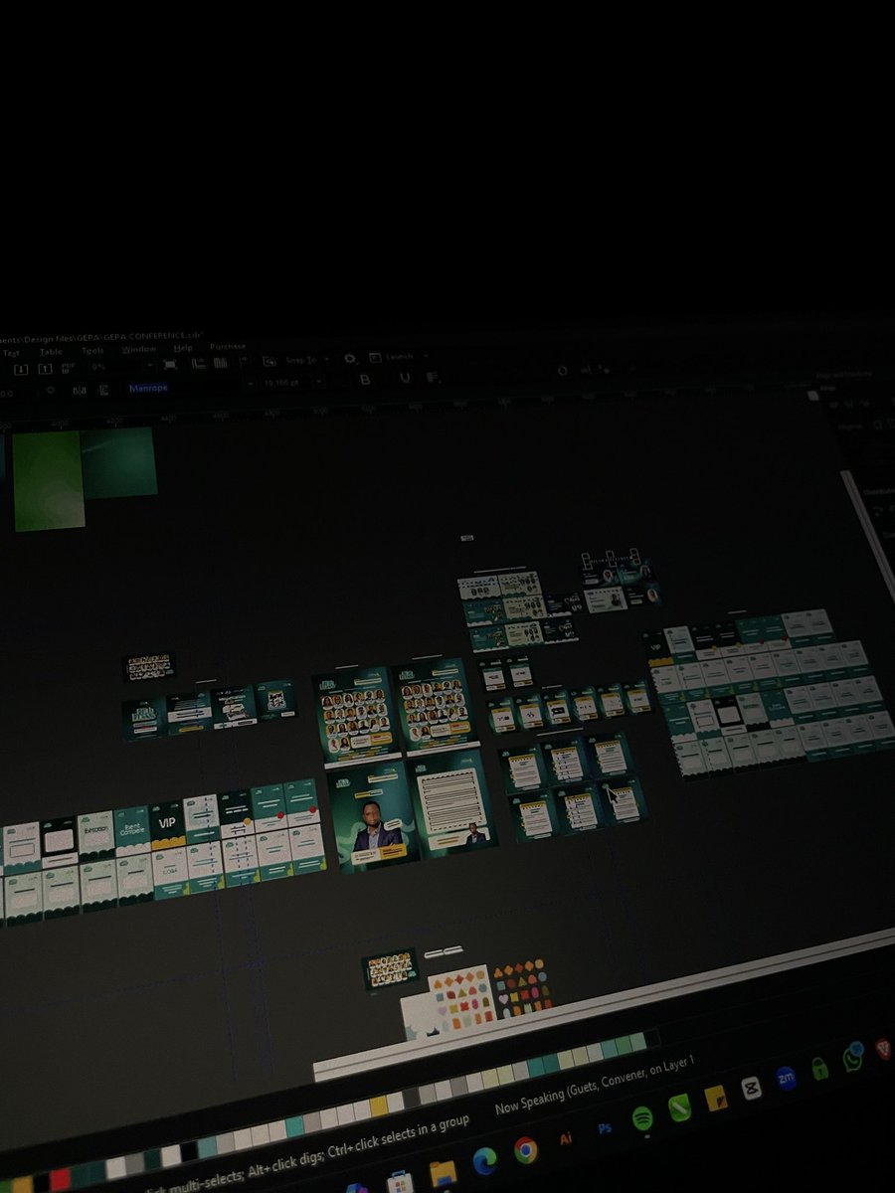The height and width of the screenshot is (1193, 895).
Task: Select the Manrope font name field
Action: point(148,387)
